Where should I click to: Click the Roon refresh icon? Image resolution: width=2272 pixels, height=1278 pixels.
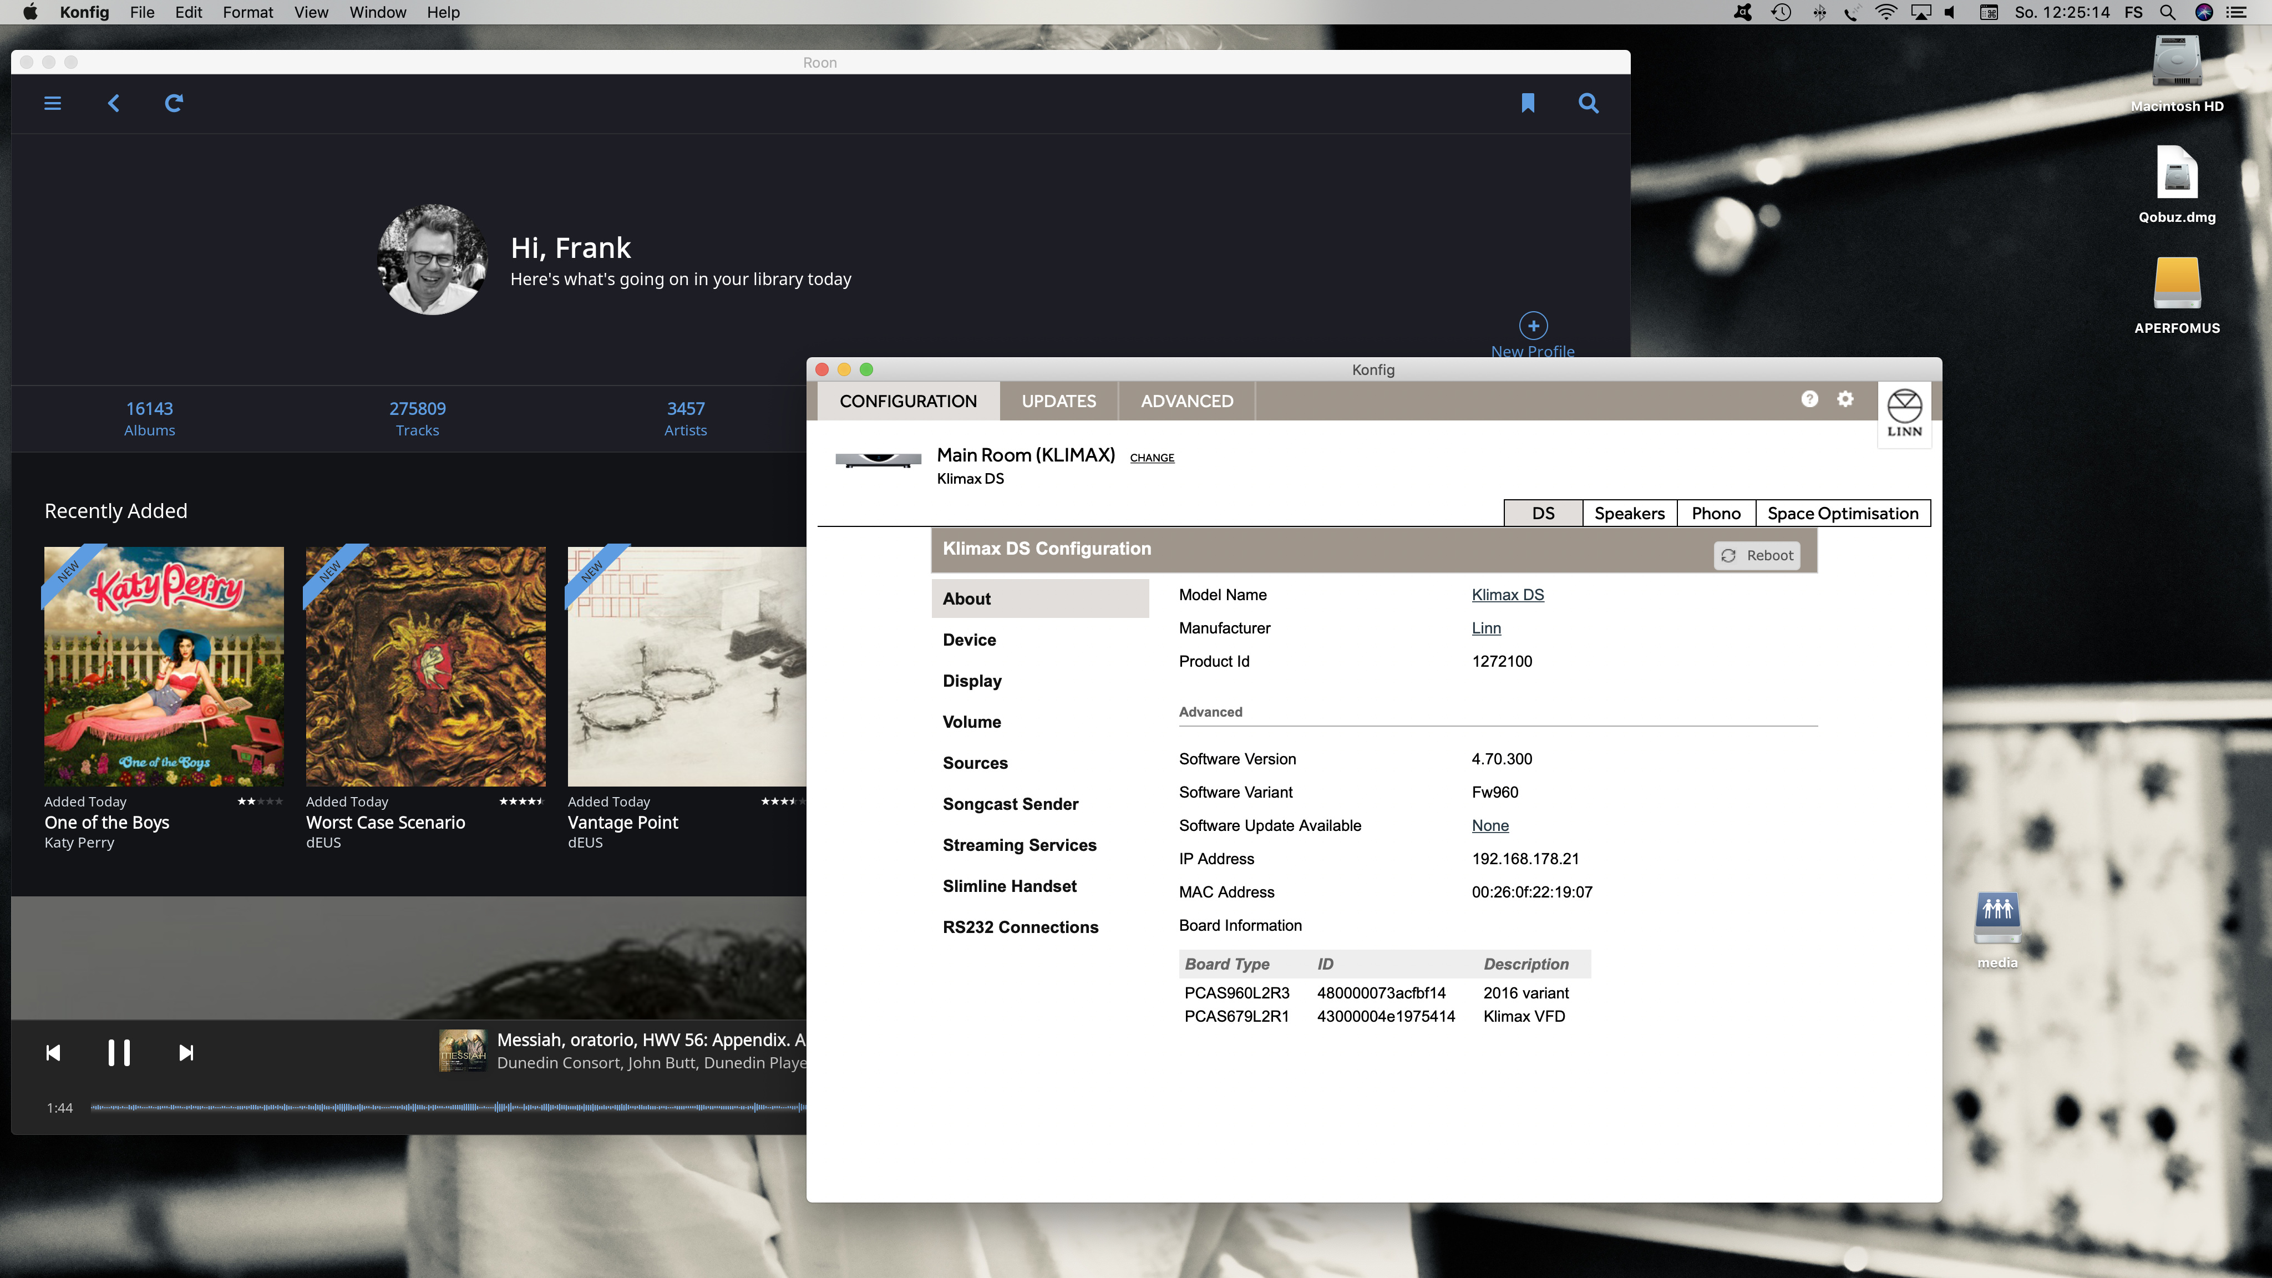[174, 103]
